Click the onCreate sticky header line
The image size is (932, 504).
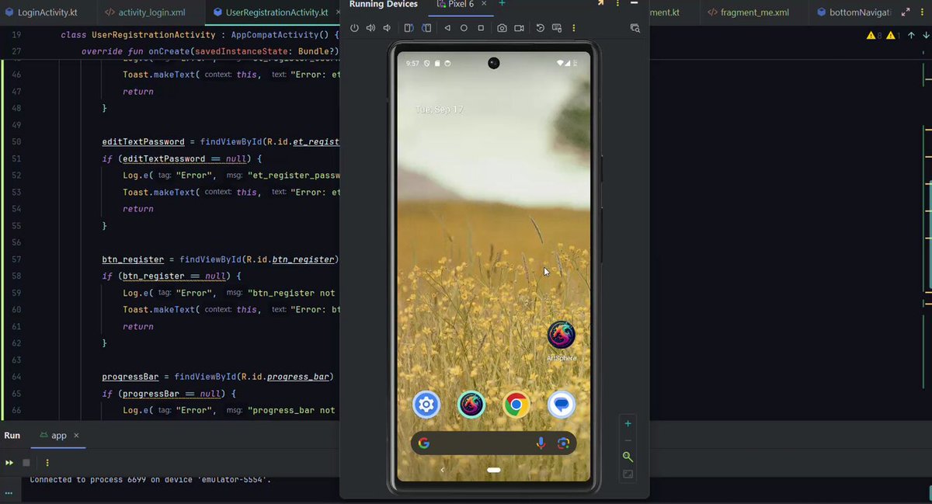click(210, 52)
